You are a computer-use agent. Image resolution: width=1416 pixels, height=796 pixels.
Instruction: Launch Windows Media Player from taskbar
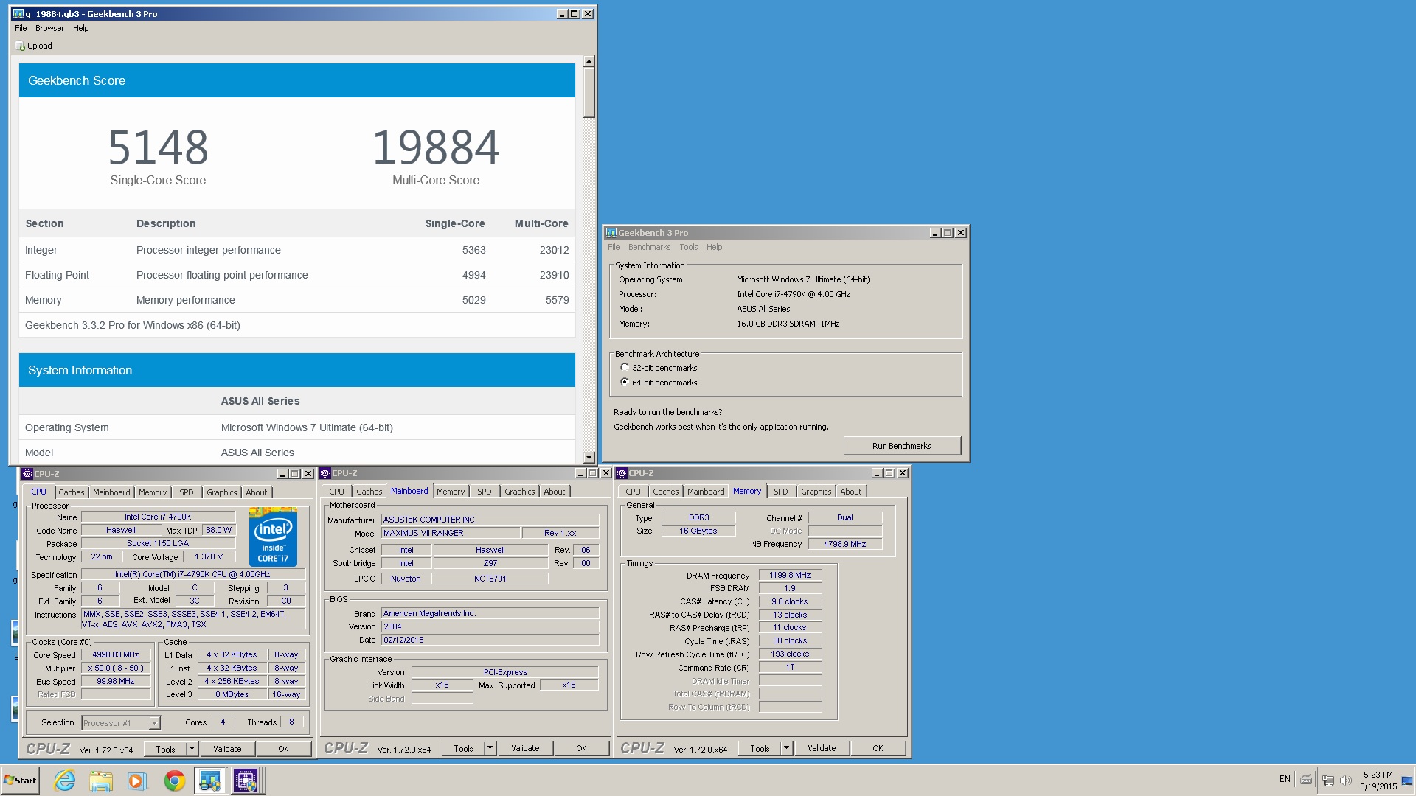point(137,781)
